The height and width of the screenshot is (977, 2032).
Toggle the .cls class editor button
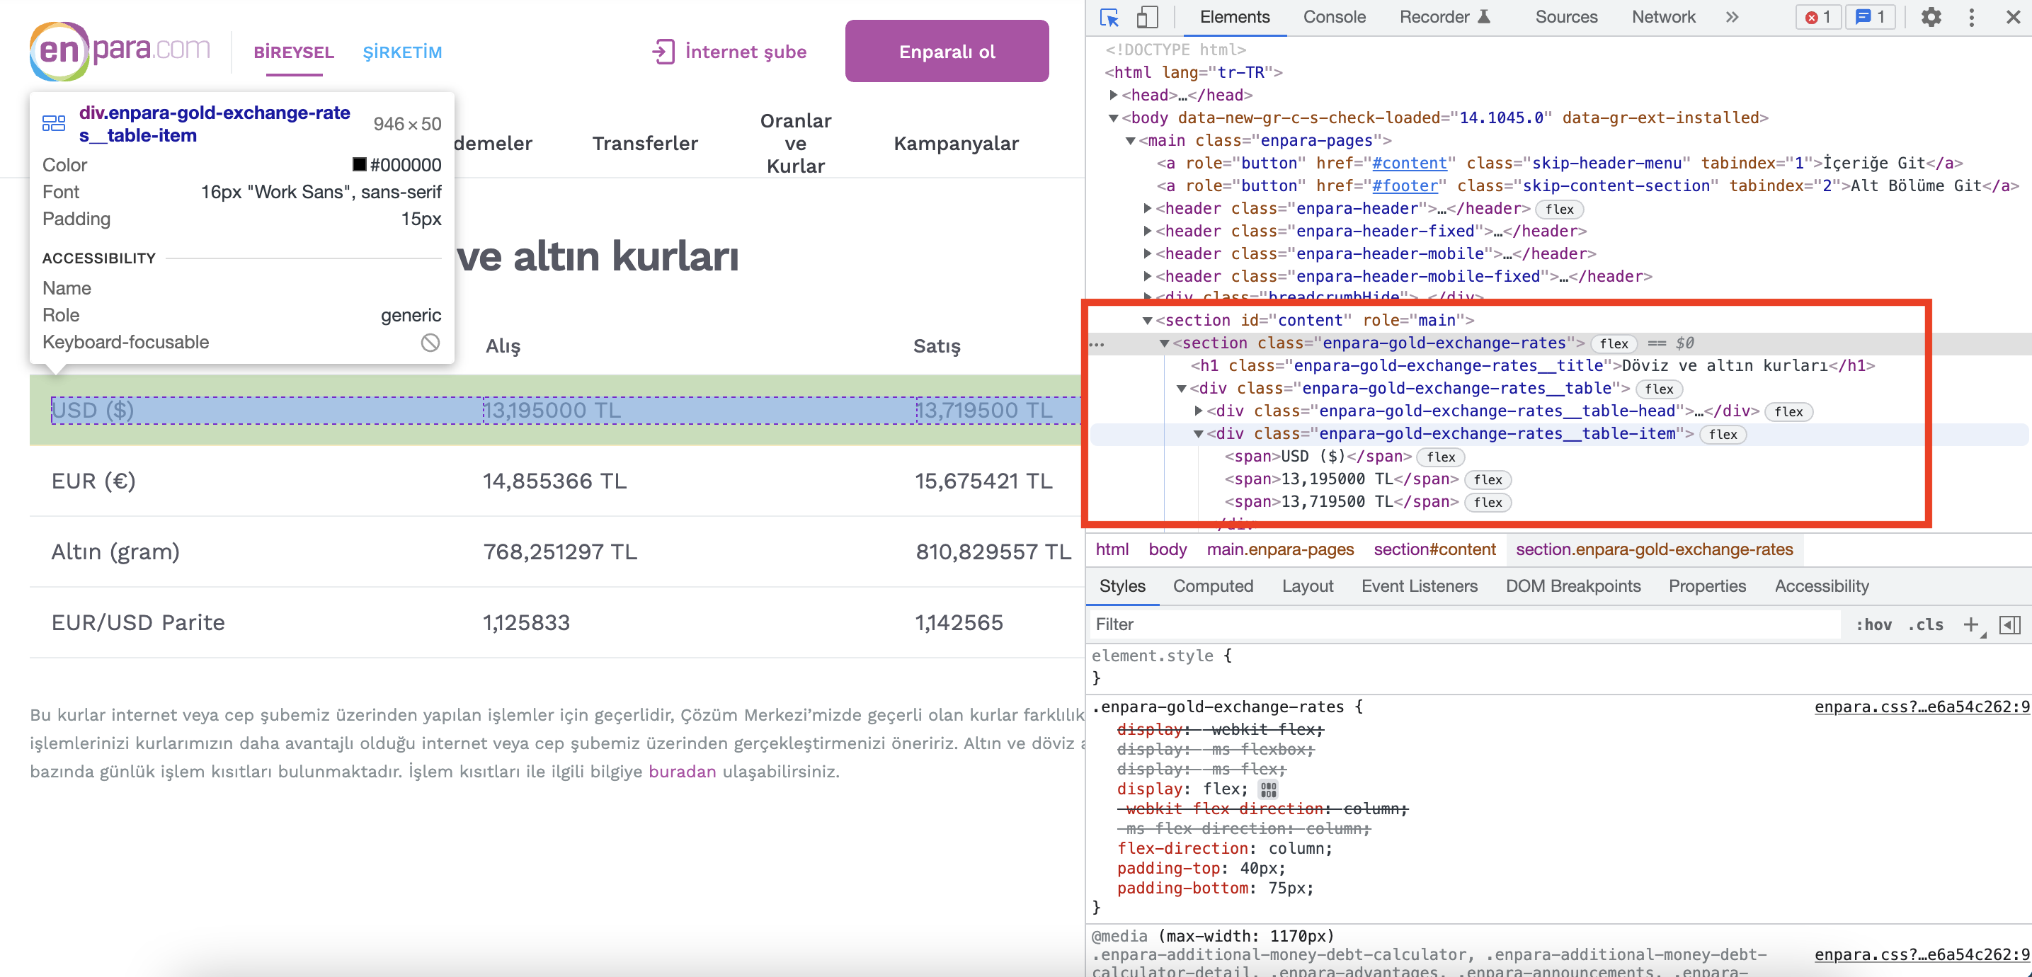click(1926, 624)
